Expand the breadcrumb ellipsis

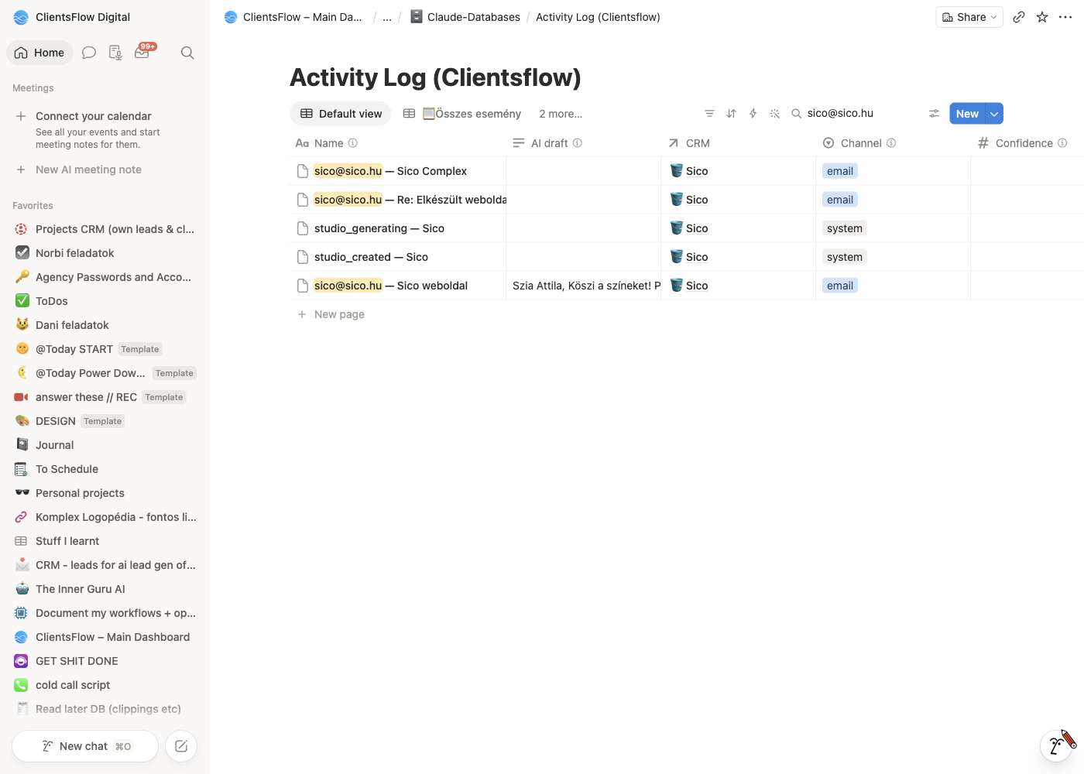tap(387, 17)
